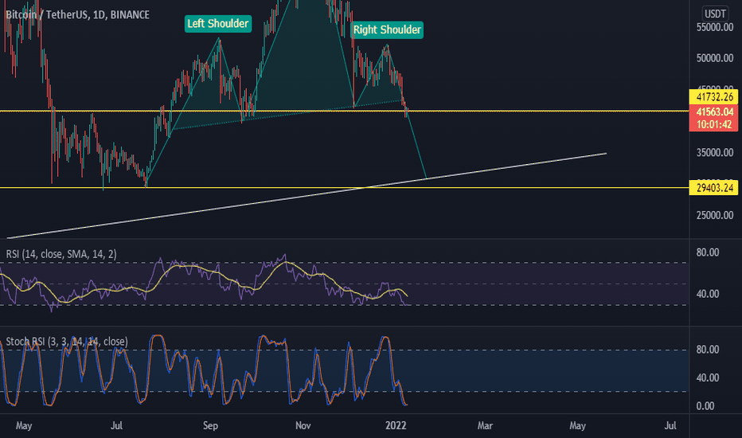Click the RSI (14, close, SMA, 14, 2) legend
Screen dimensions: 742x438
click(x=61, y=254)
